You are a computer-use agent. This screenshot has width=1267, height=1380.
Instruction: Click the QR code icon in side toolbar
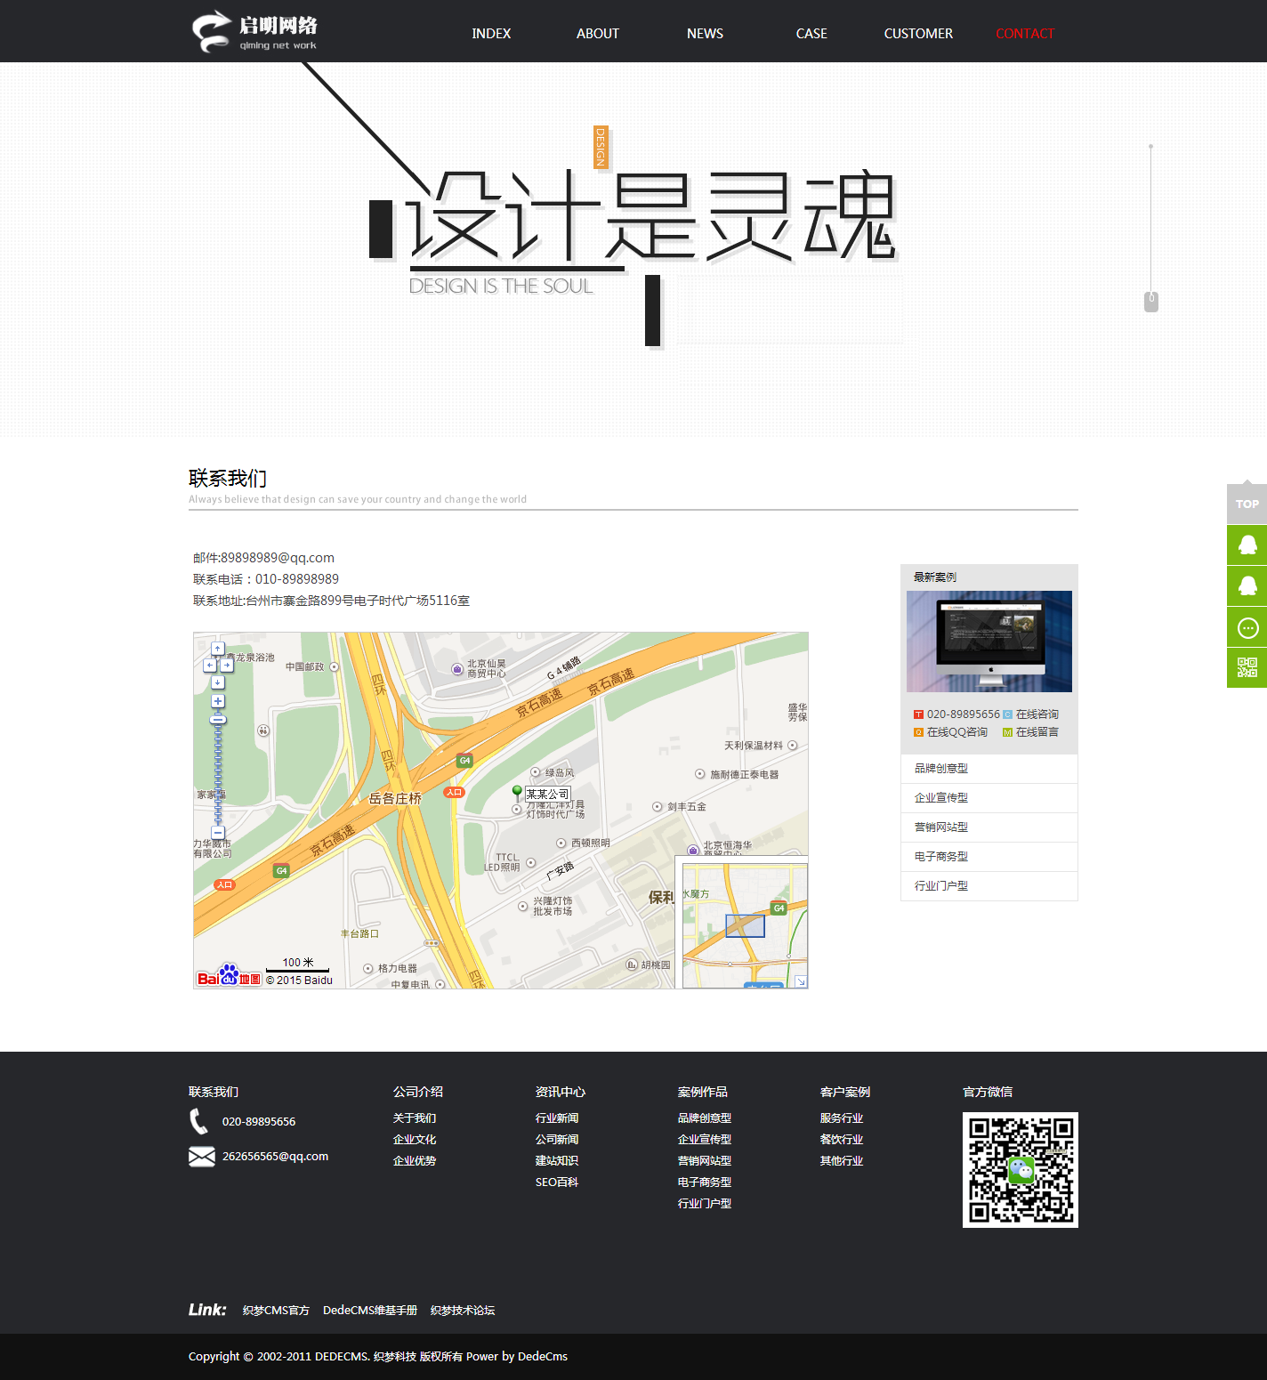1247,668
